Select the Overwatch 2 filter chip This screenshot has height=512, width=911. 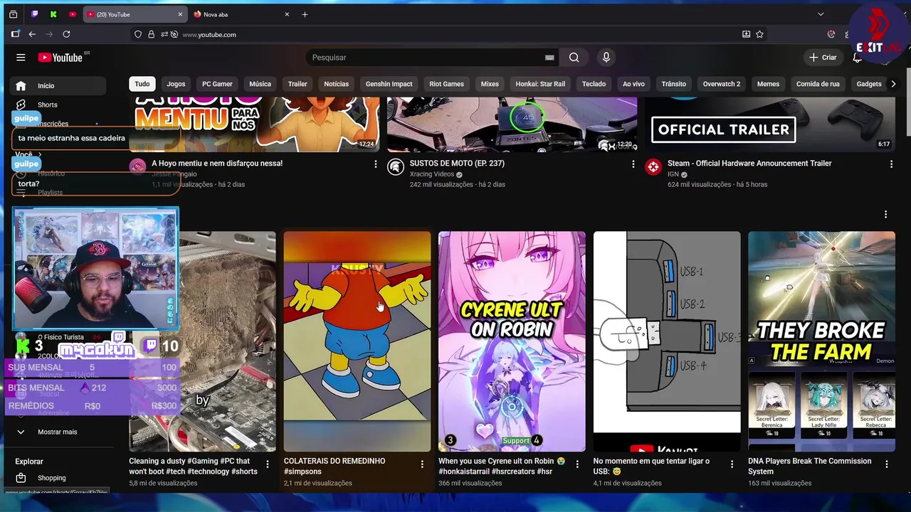point(721,84)
